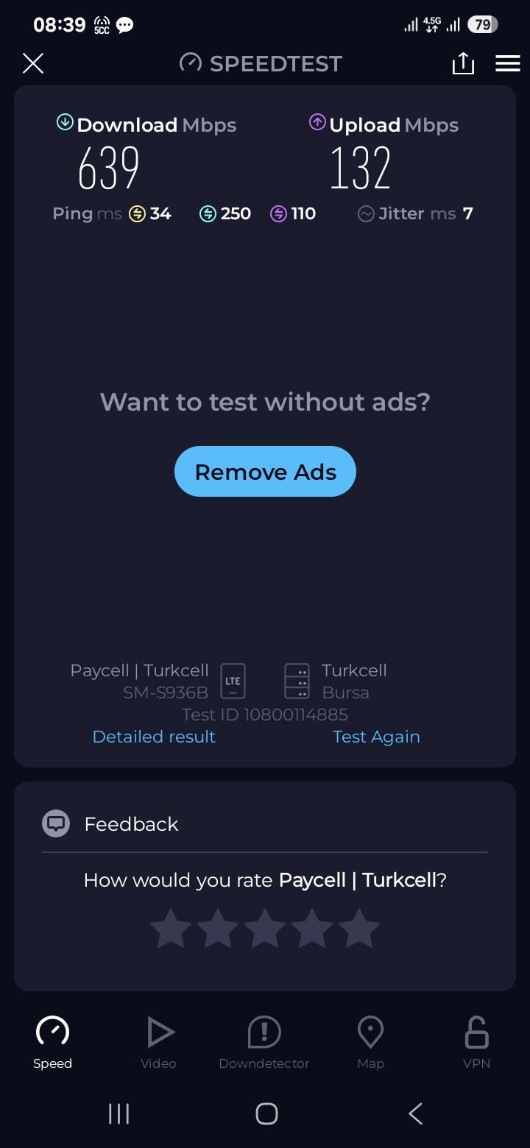Select the first rating star
The height and width of the screenshot is (1148, 530).
(171, 929)
